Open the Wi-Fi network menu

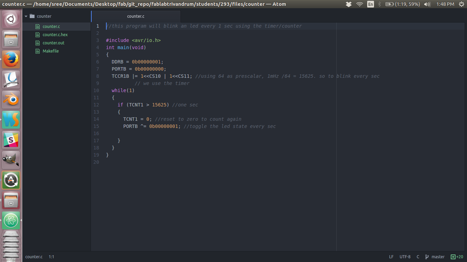[360, 4]
